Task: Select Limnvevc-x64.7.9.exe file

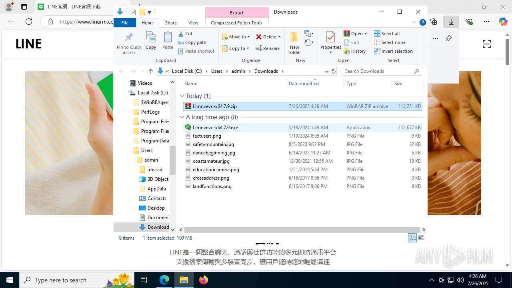Action: (x=302, y=128)
